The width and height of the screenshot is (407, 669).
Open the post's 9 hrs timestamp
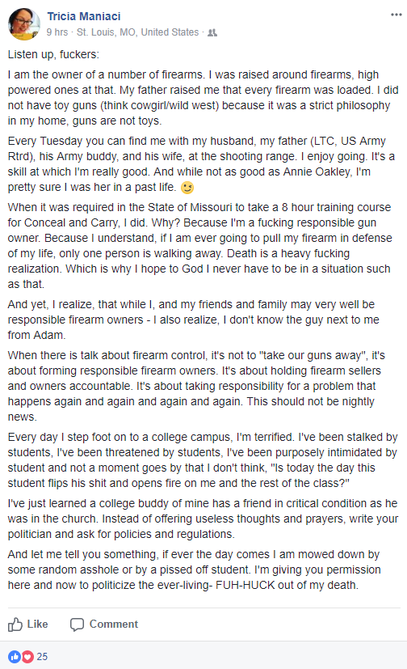(57, 32)
